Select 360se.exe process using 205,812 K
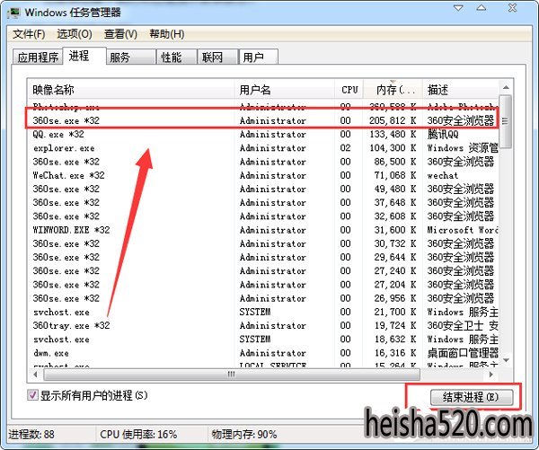The width and height of the screenshot is (539, 450). 263,120
